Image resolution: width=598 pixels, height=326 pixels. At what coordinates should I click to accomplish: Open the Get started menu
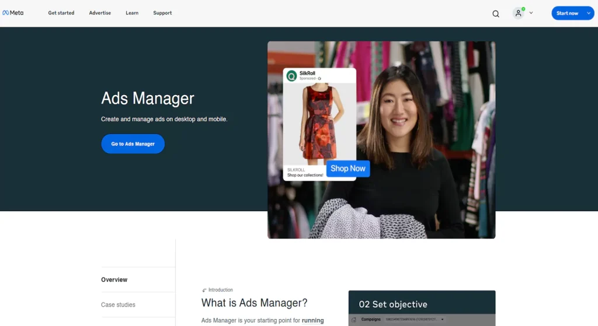[61, 13]
